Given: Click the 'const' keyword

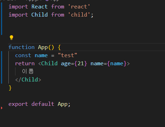Looking at the screenshot, I should (x=23, y=55).
